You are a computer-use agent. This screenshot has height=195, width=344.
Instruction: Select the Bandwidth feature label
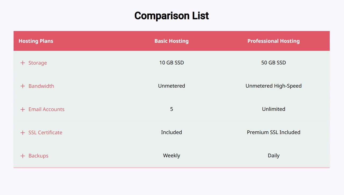[41, 86]
